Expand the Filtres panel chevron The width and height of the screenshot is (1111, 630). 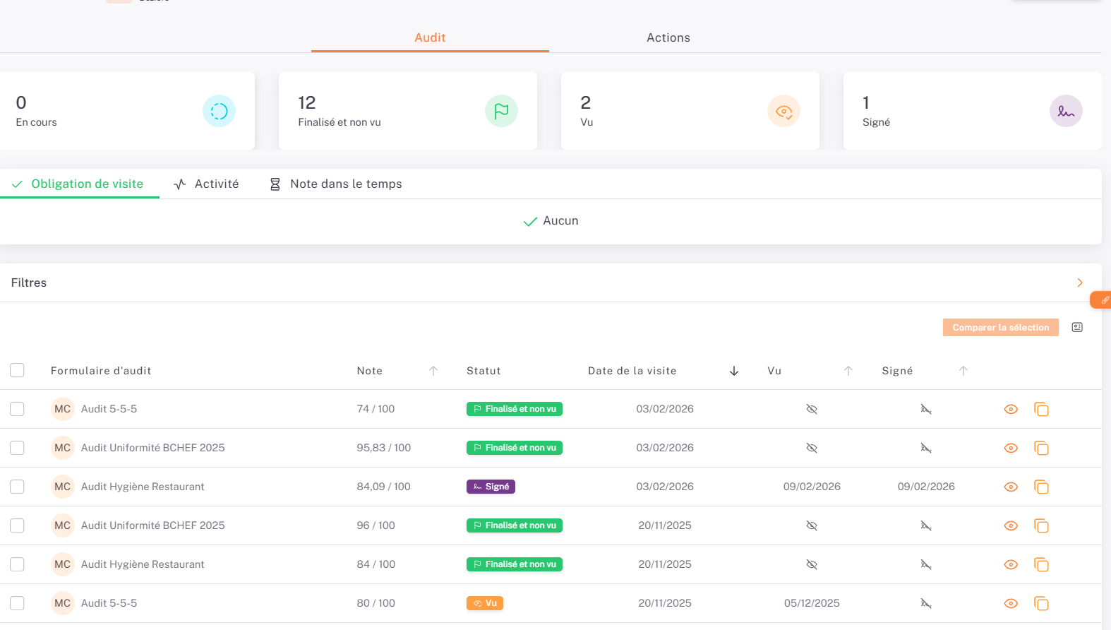[1079, 283]
